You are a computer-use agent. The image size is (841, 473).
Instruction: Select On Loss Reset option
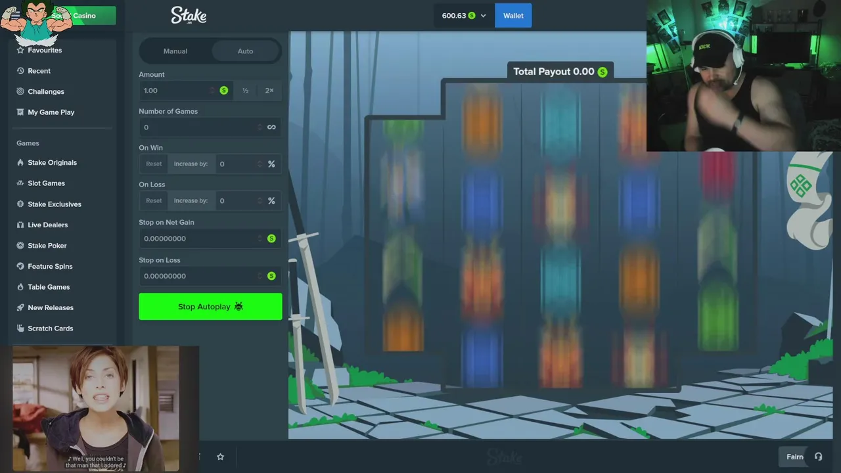pos(154,201)
